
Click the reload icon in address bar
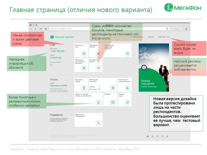[x=167, y=29]
